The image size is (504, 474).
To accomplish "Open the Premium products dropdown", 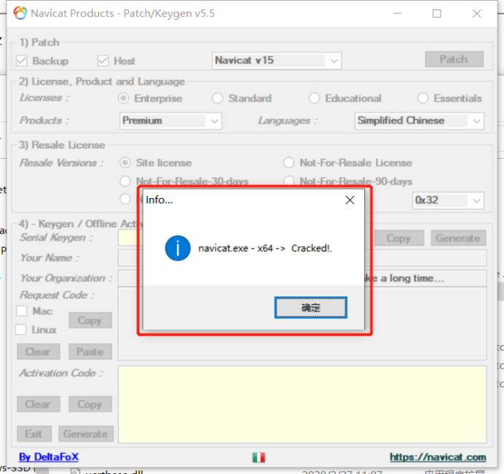I will tap(170, 121).
